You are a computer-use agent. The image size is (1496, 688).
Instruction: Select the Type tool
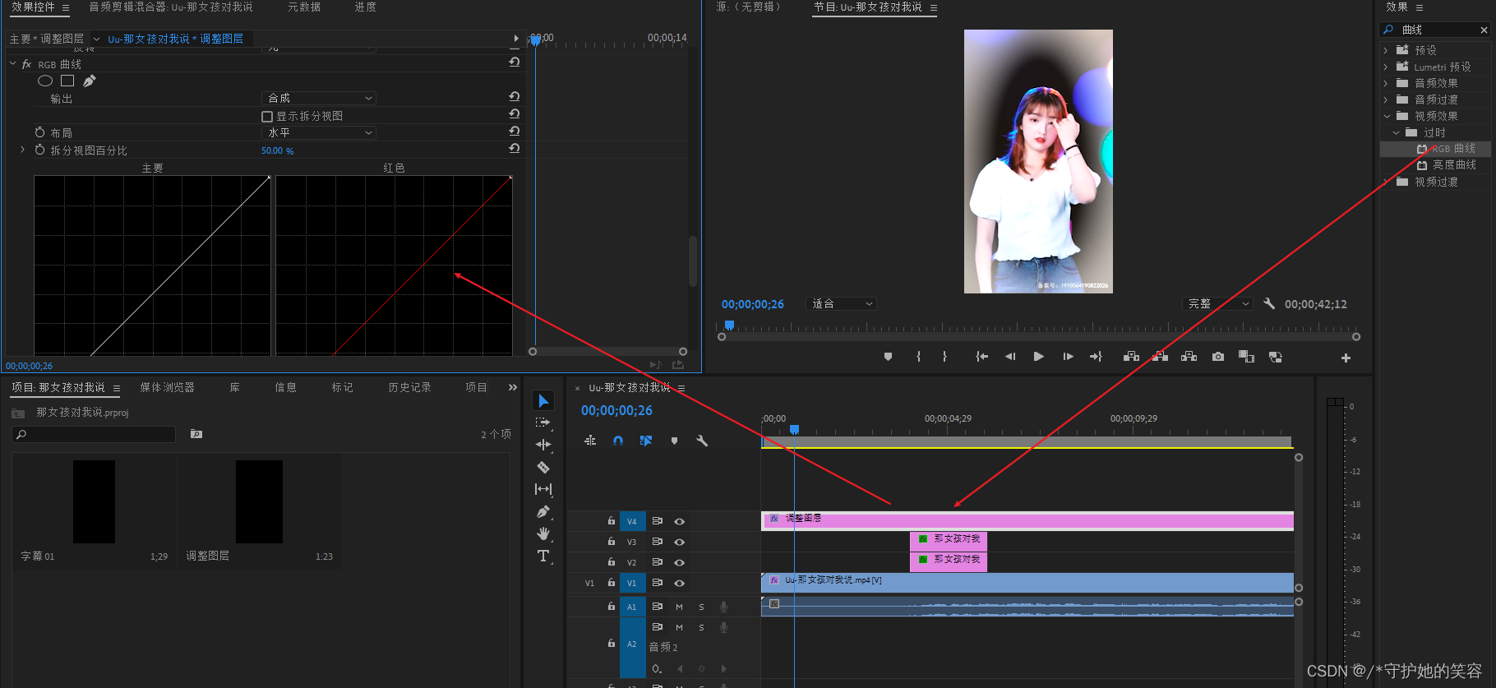pos(543,556)
